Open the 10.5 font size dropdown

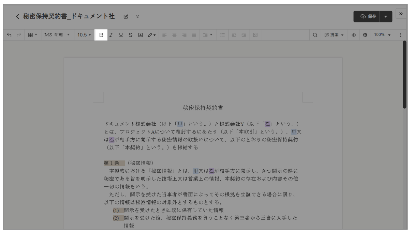coord(84,35)
